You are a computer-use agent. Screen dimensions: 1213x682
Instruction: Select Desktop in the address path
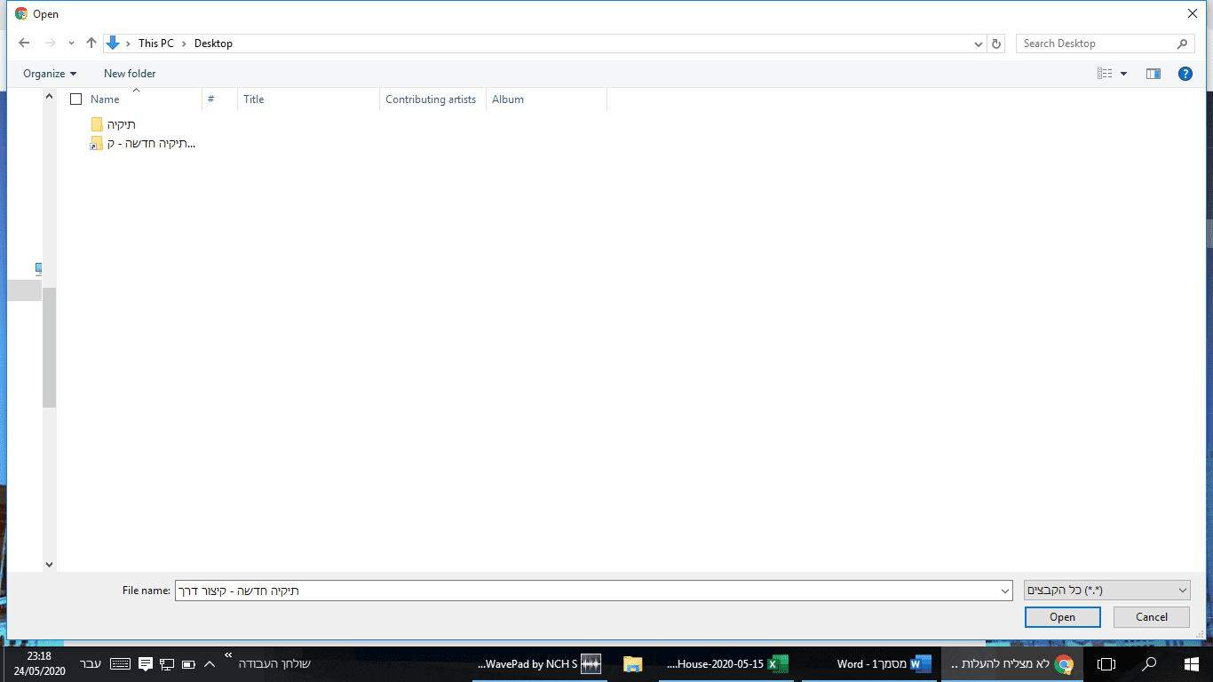(x=213, y=44)
